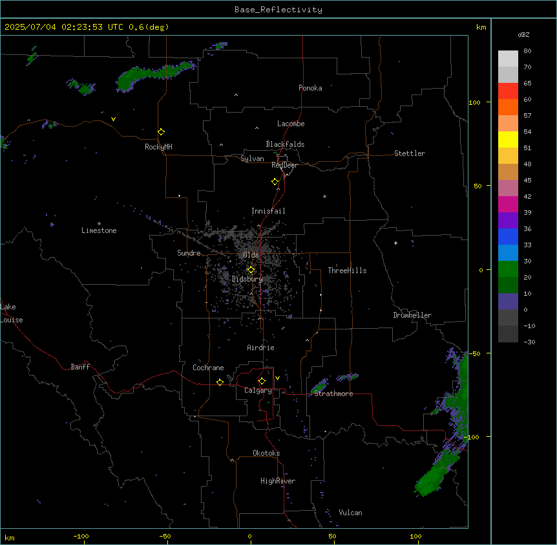Click the Cochrane label
The width and height of the screenshot is (557, 545).
[x=208, y=368]
